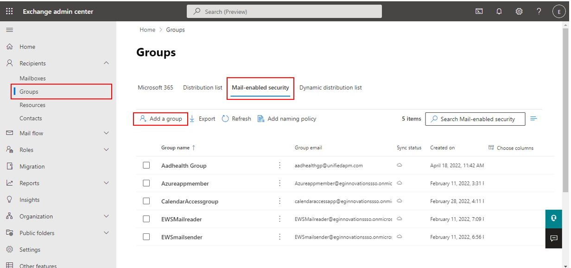571x268 pixels.
Task: Click Choose columns button
Action: click(511, 148)
